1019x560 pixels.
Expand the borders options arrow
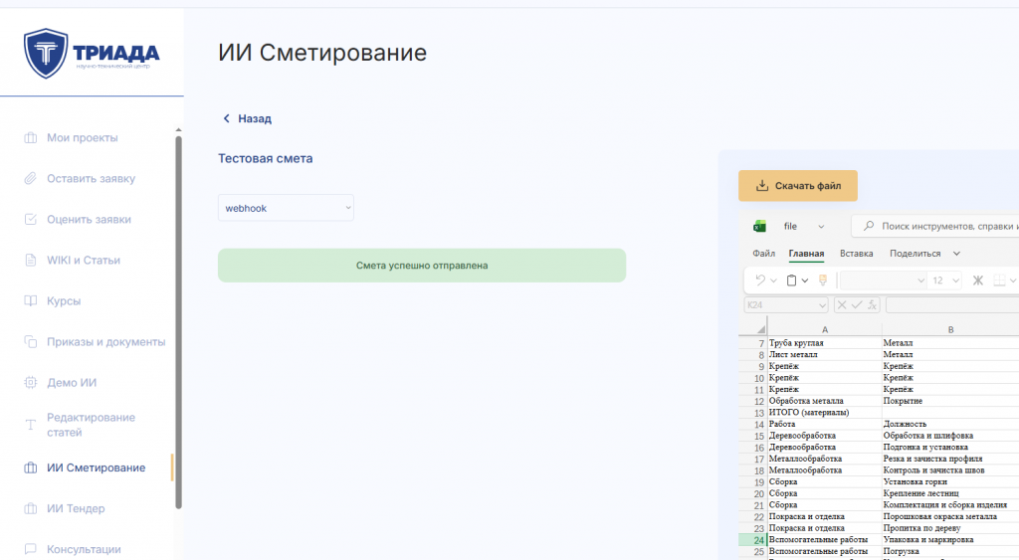tap(1012, 280)
